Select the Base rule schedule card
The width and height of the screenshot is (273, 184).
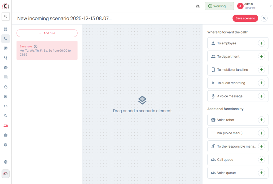pos(47,50)
